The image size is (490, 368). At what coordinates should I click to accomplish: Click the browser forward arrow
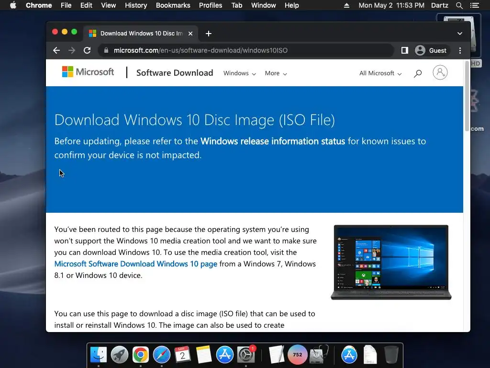click(72, 50)
